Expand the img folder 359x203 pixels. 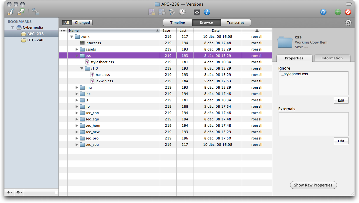click(77, 87)
